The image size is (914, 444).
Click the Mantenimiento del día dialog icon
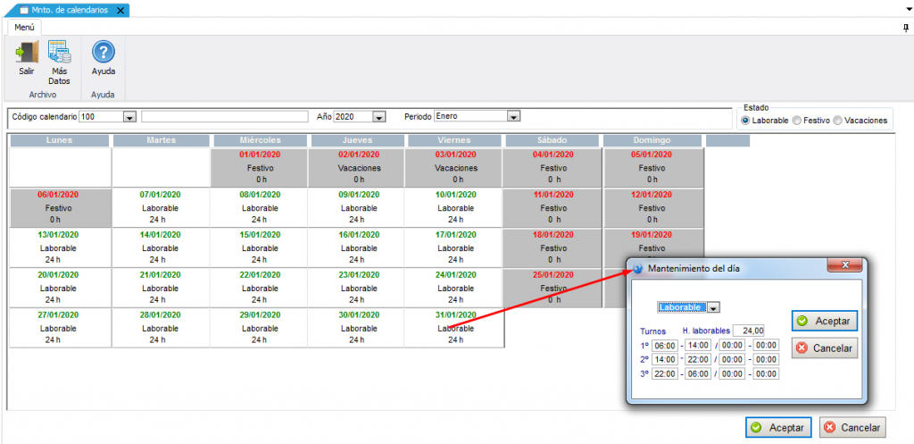pyautogui.click(x=638, y=268)
